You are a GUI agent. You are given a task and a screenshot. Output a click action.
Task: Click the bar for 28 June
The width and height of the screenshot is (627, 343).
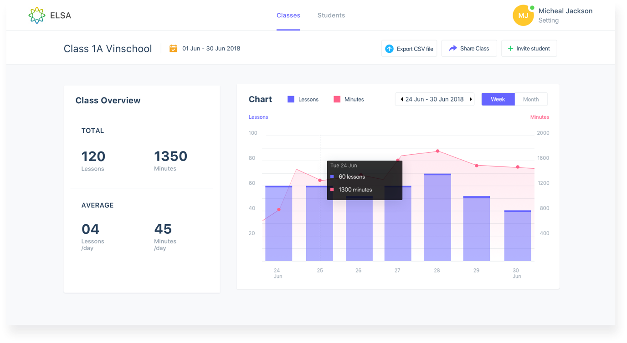437,217
